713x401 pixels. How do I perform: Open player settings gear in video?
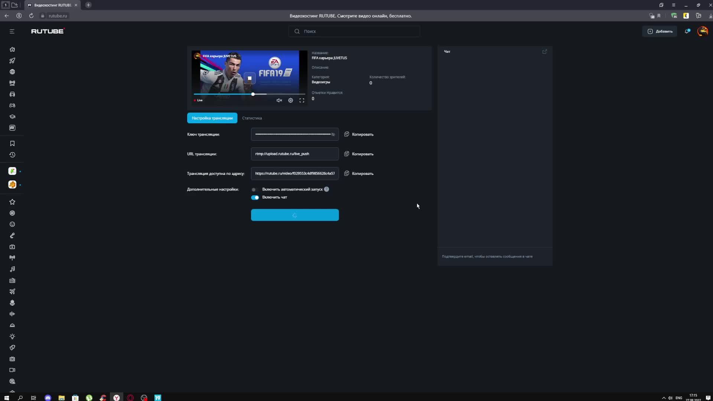coord(290,100)
